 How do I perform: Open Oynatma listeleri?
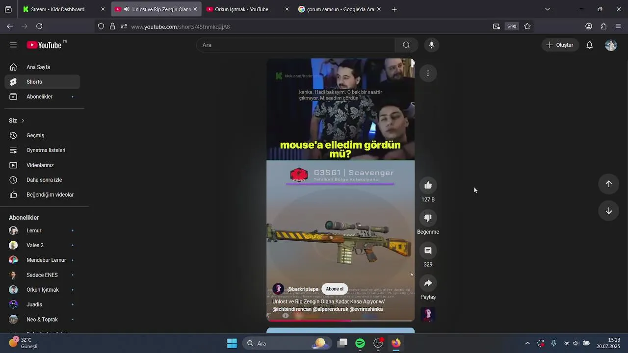click(42, 151)
